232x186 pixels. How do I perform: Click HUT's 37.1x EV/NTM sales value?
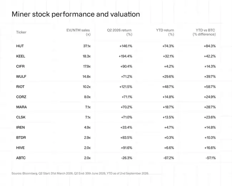point(87,46)
